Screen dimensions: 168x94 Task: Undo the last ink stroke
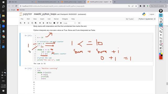tap(161, 38)
